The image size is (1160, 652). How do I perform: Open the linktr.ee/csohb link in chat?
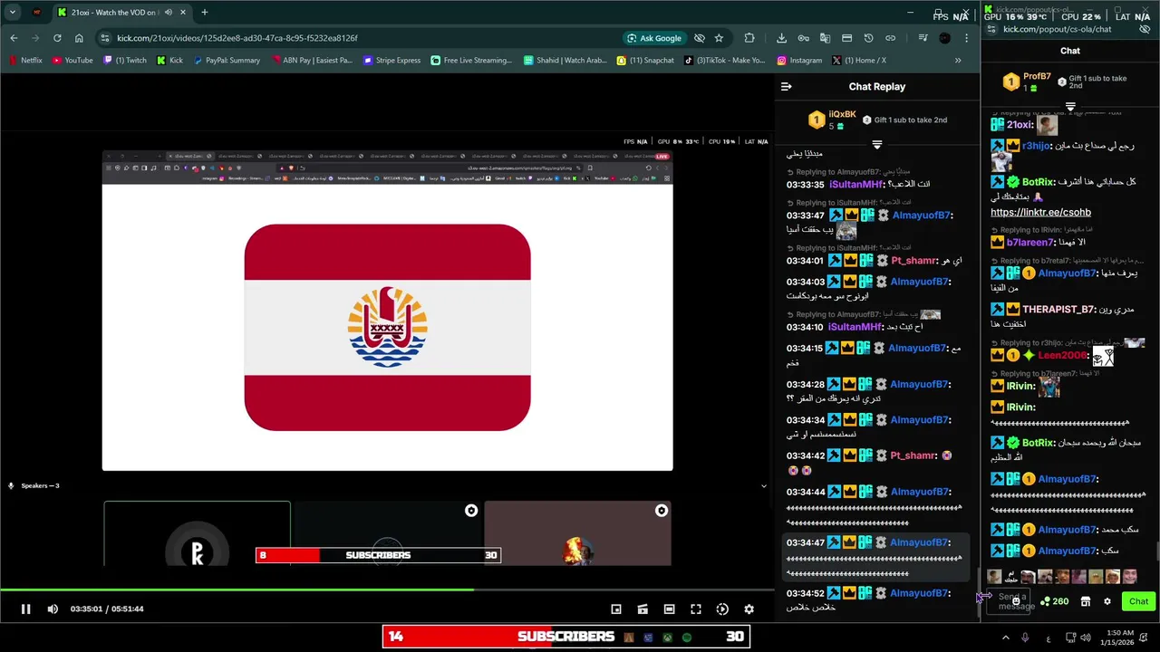click(x=1040, y=213)
